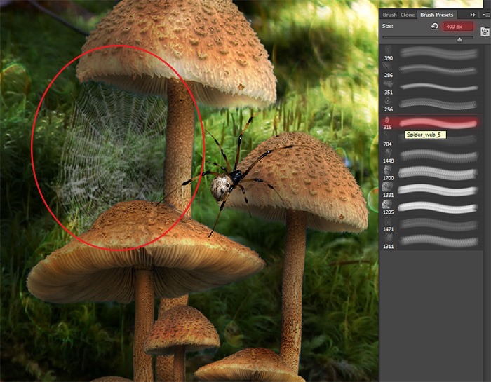The height and width of the screenshot is (382, 491).
Task: Pick the 256 brush preset
Action: pyautogui.click(x=431, y=104)
